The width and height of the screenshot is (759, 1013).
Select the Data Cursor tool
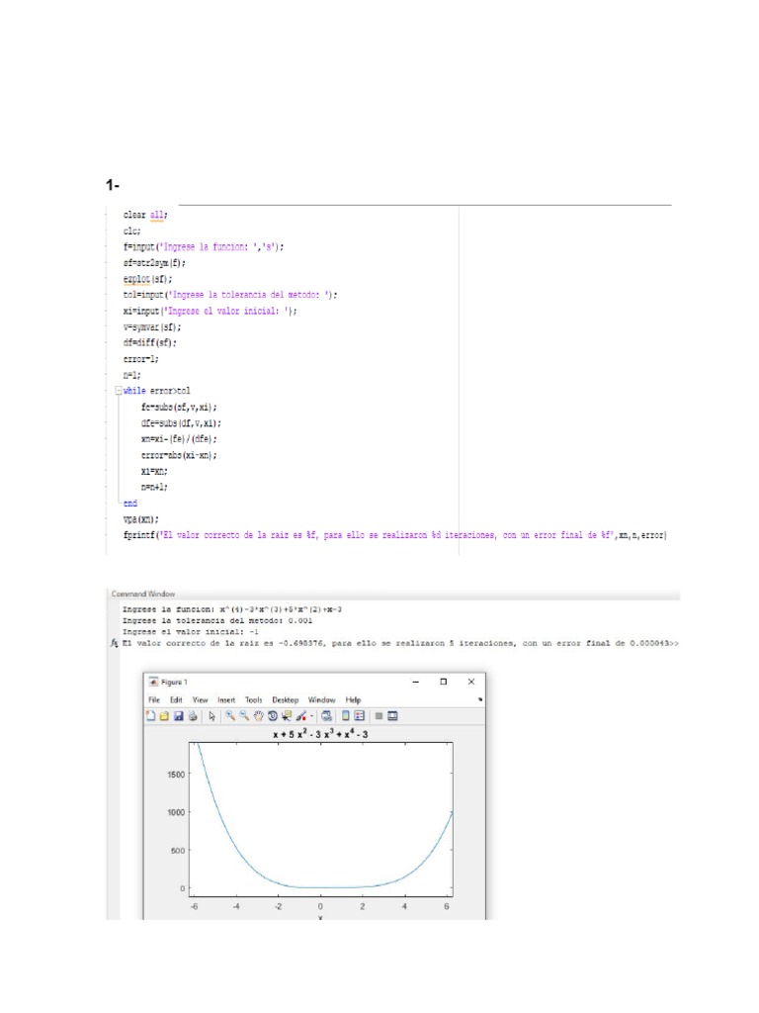pos(287,716)
